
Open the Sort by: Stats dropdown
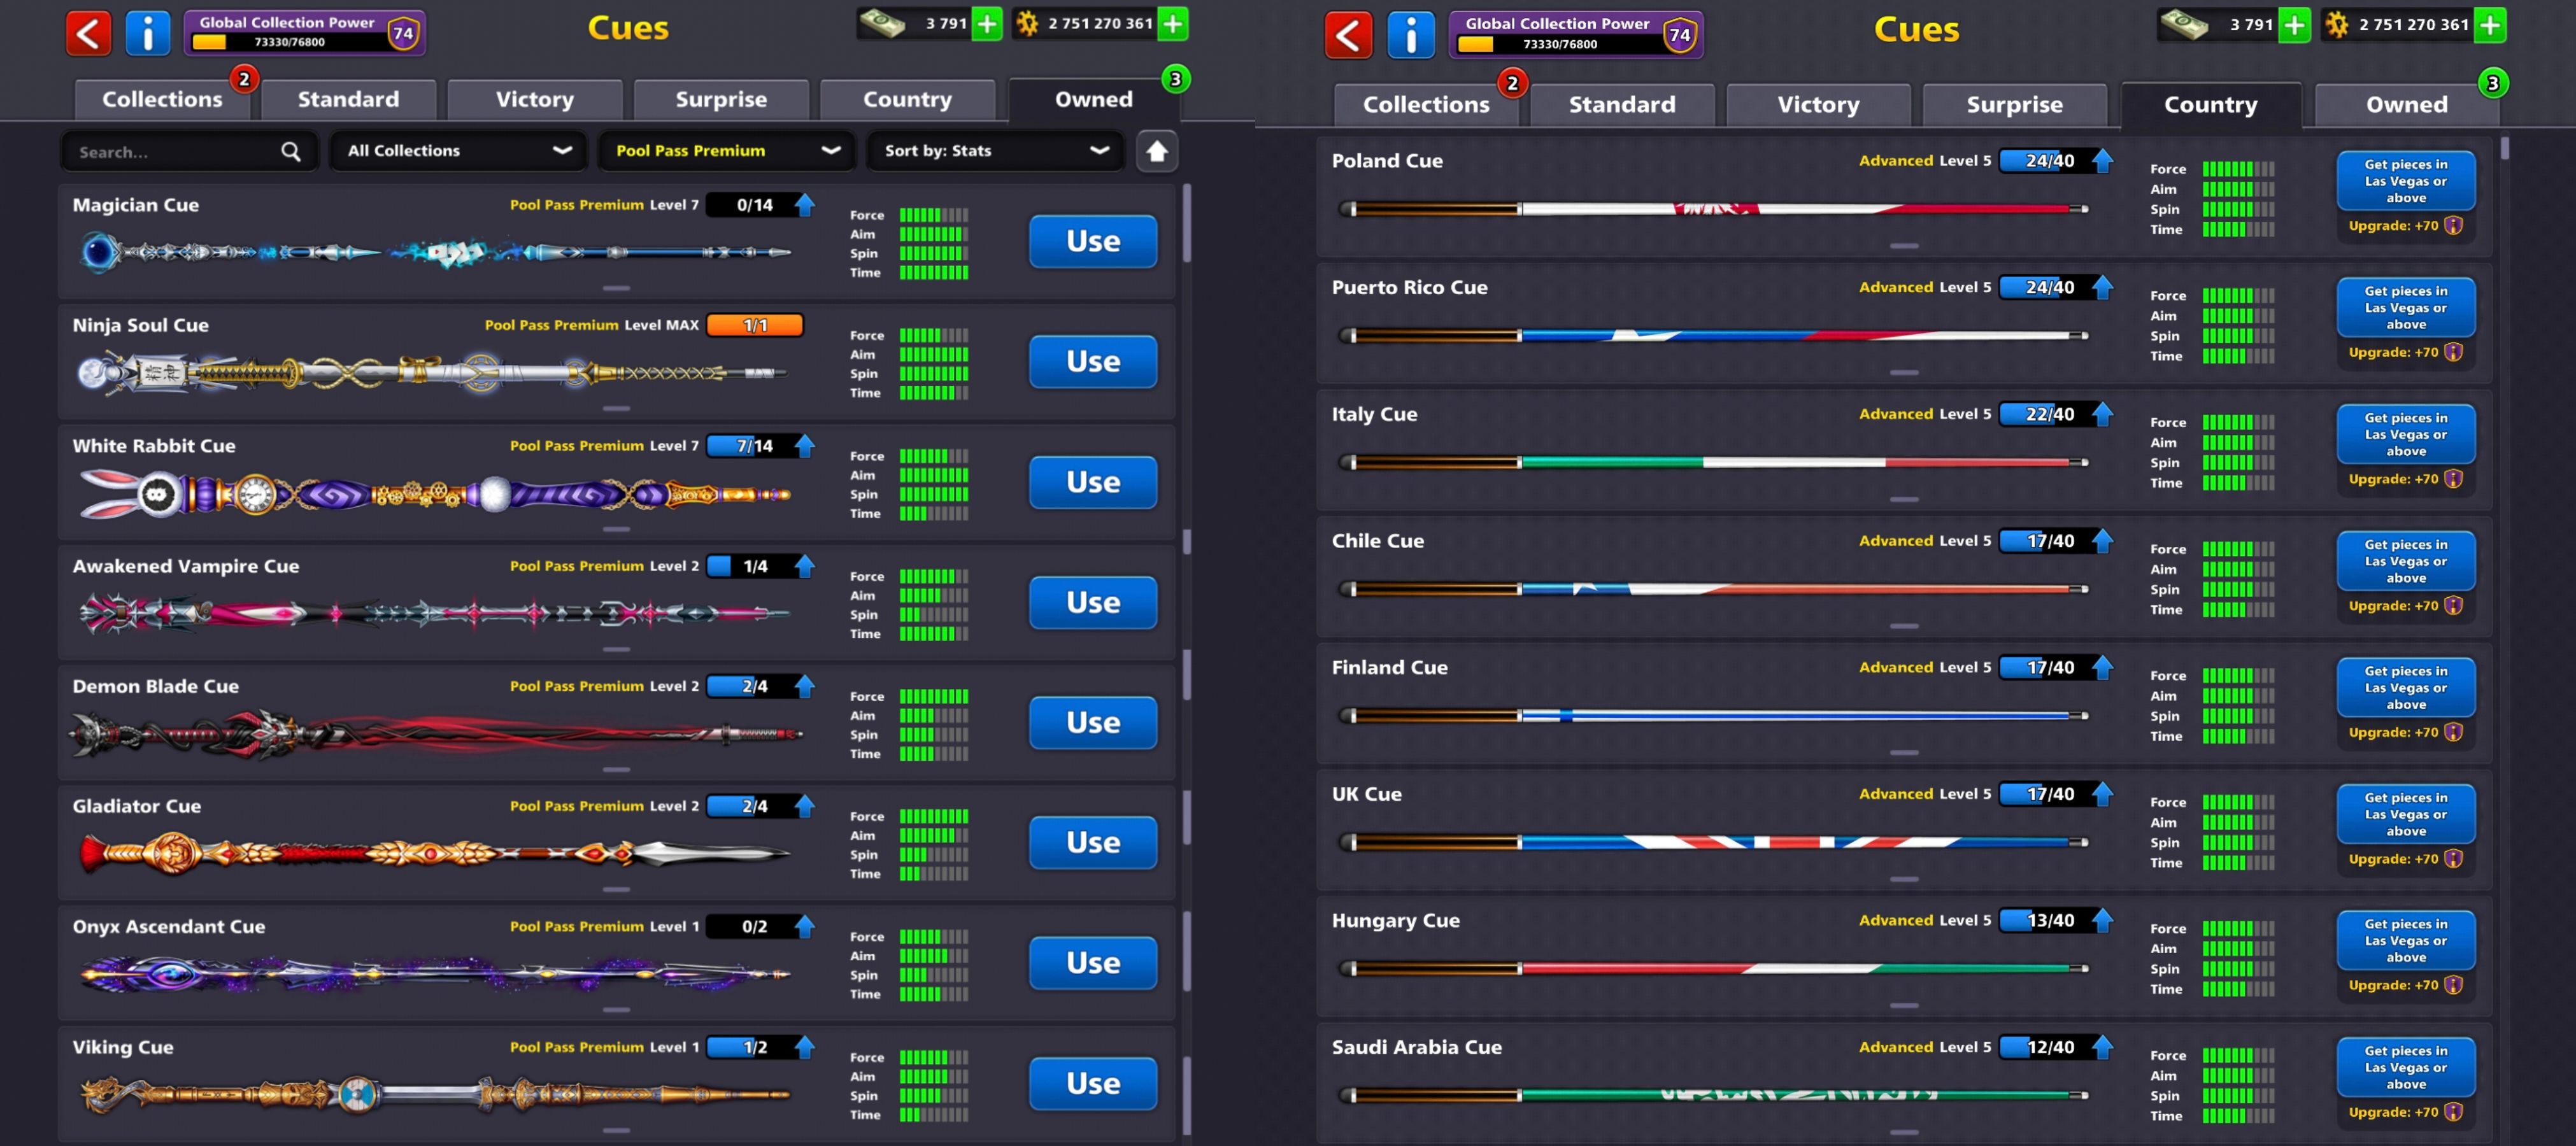click(x=995, y=151)
